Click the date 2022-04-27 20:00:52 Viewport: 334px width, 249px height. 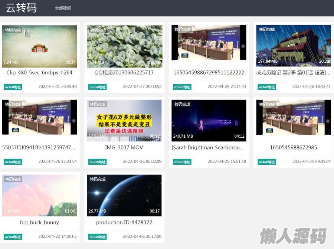pos(142,86)
